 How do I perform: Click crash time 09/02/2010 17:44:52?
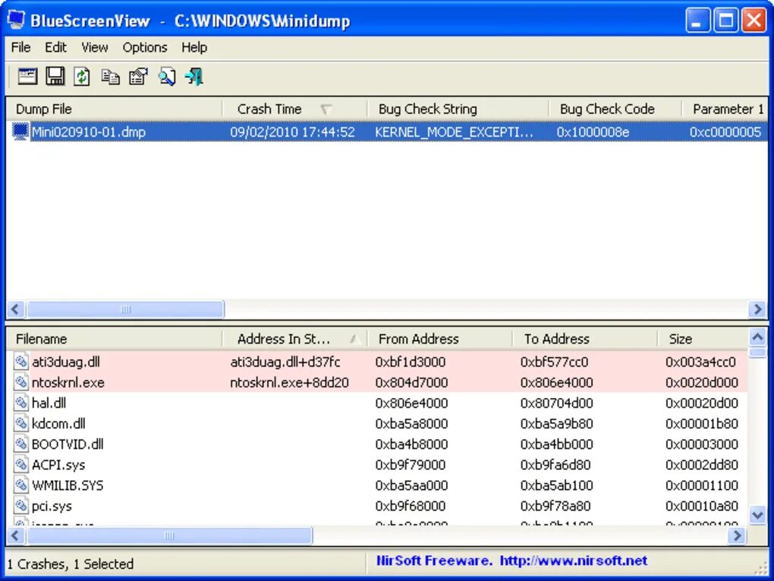point(292,132)
